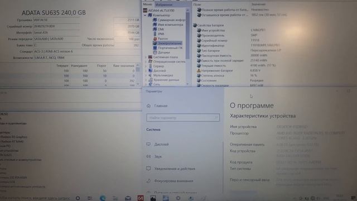Click Cortana circle on taskbar
357x201 pixels.
[x=78, y=198]
